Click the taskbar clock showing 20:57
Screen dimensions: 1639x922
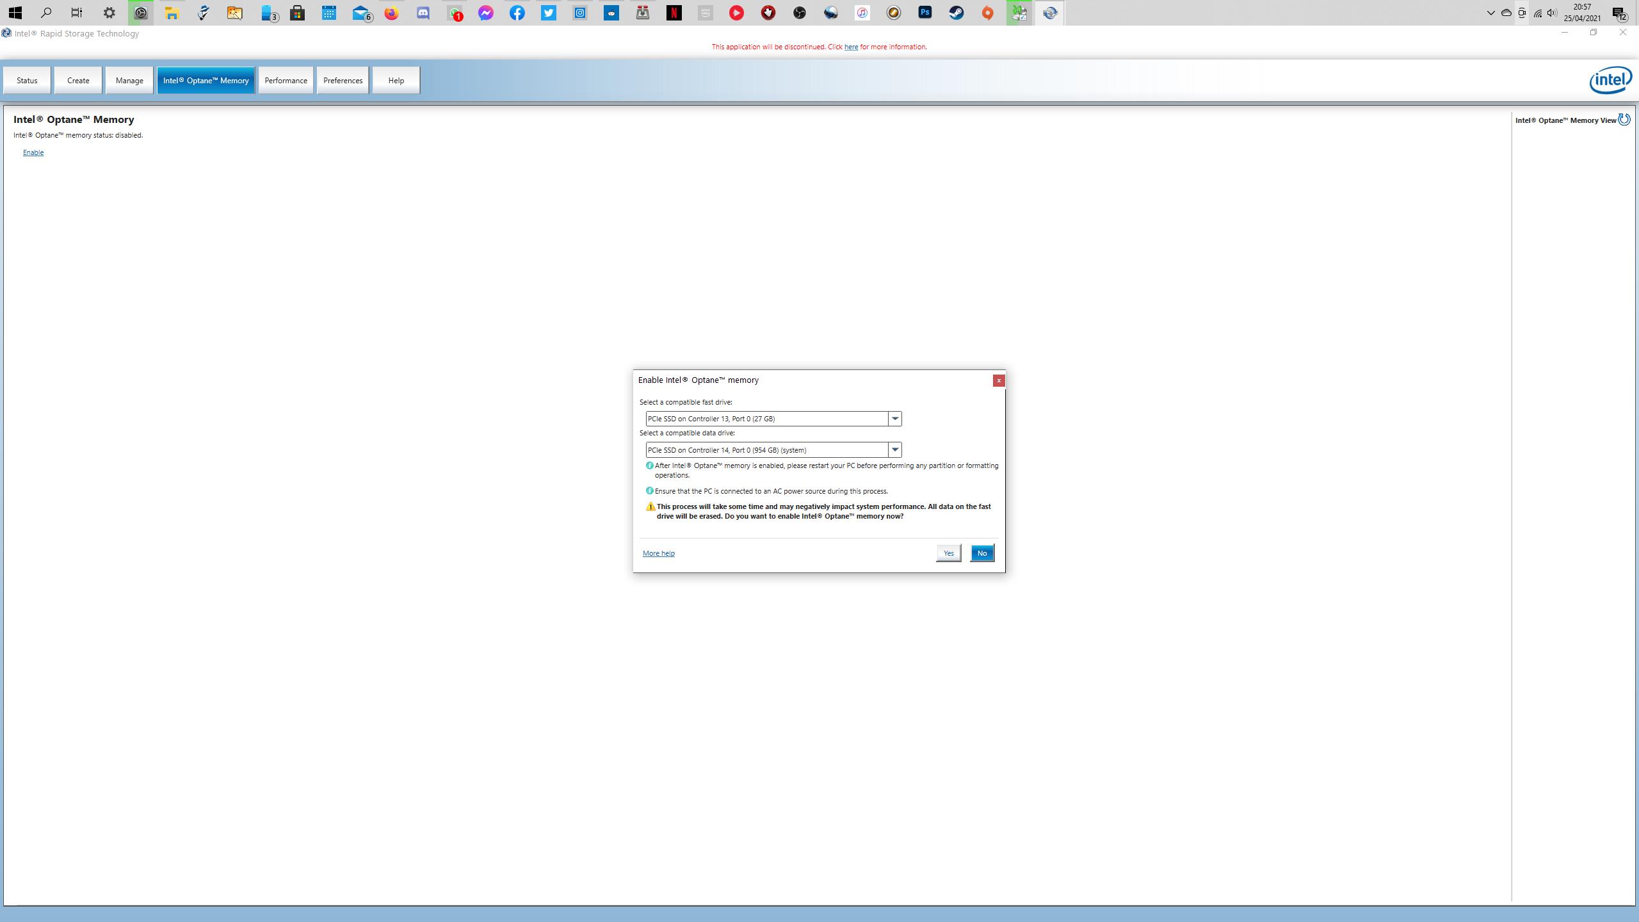coord(1583,13)
